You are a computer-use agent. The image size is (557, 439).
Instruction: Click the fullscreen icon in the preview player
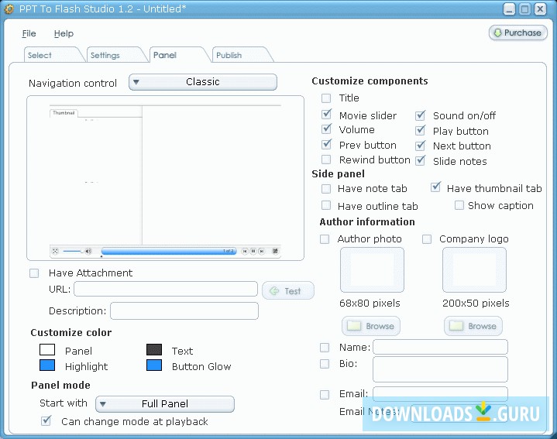click(x=55, y=252)
